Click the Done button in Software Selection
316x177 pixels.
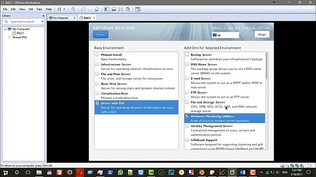tap(101, 34)
